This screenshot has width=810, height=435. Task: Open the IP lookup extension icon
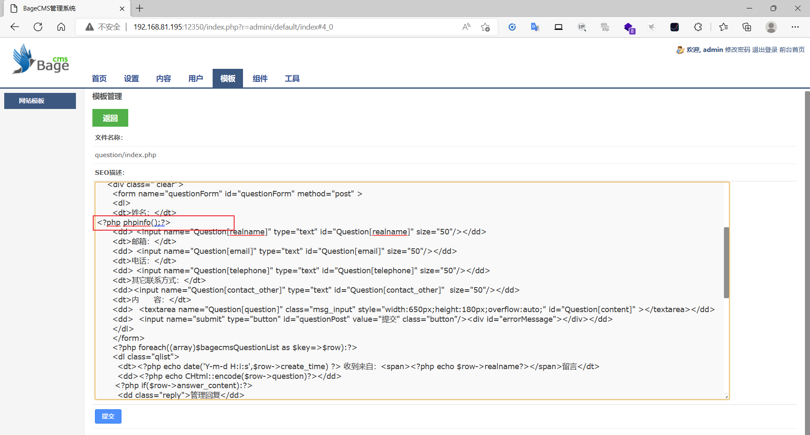tap(582, 27)
